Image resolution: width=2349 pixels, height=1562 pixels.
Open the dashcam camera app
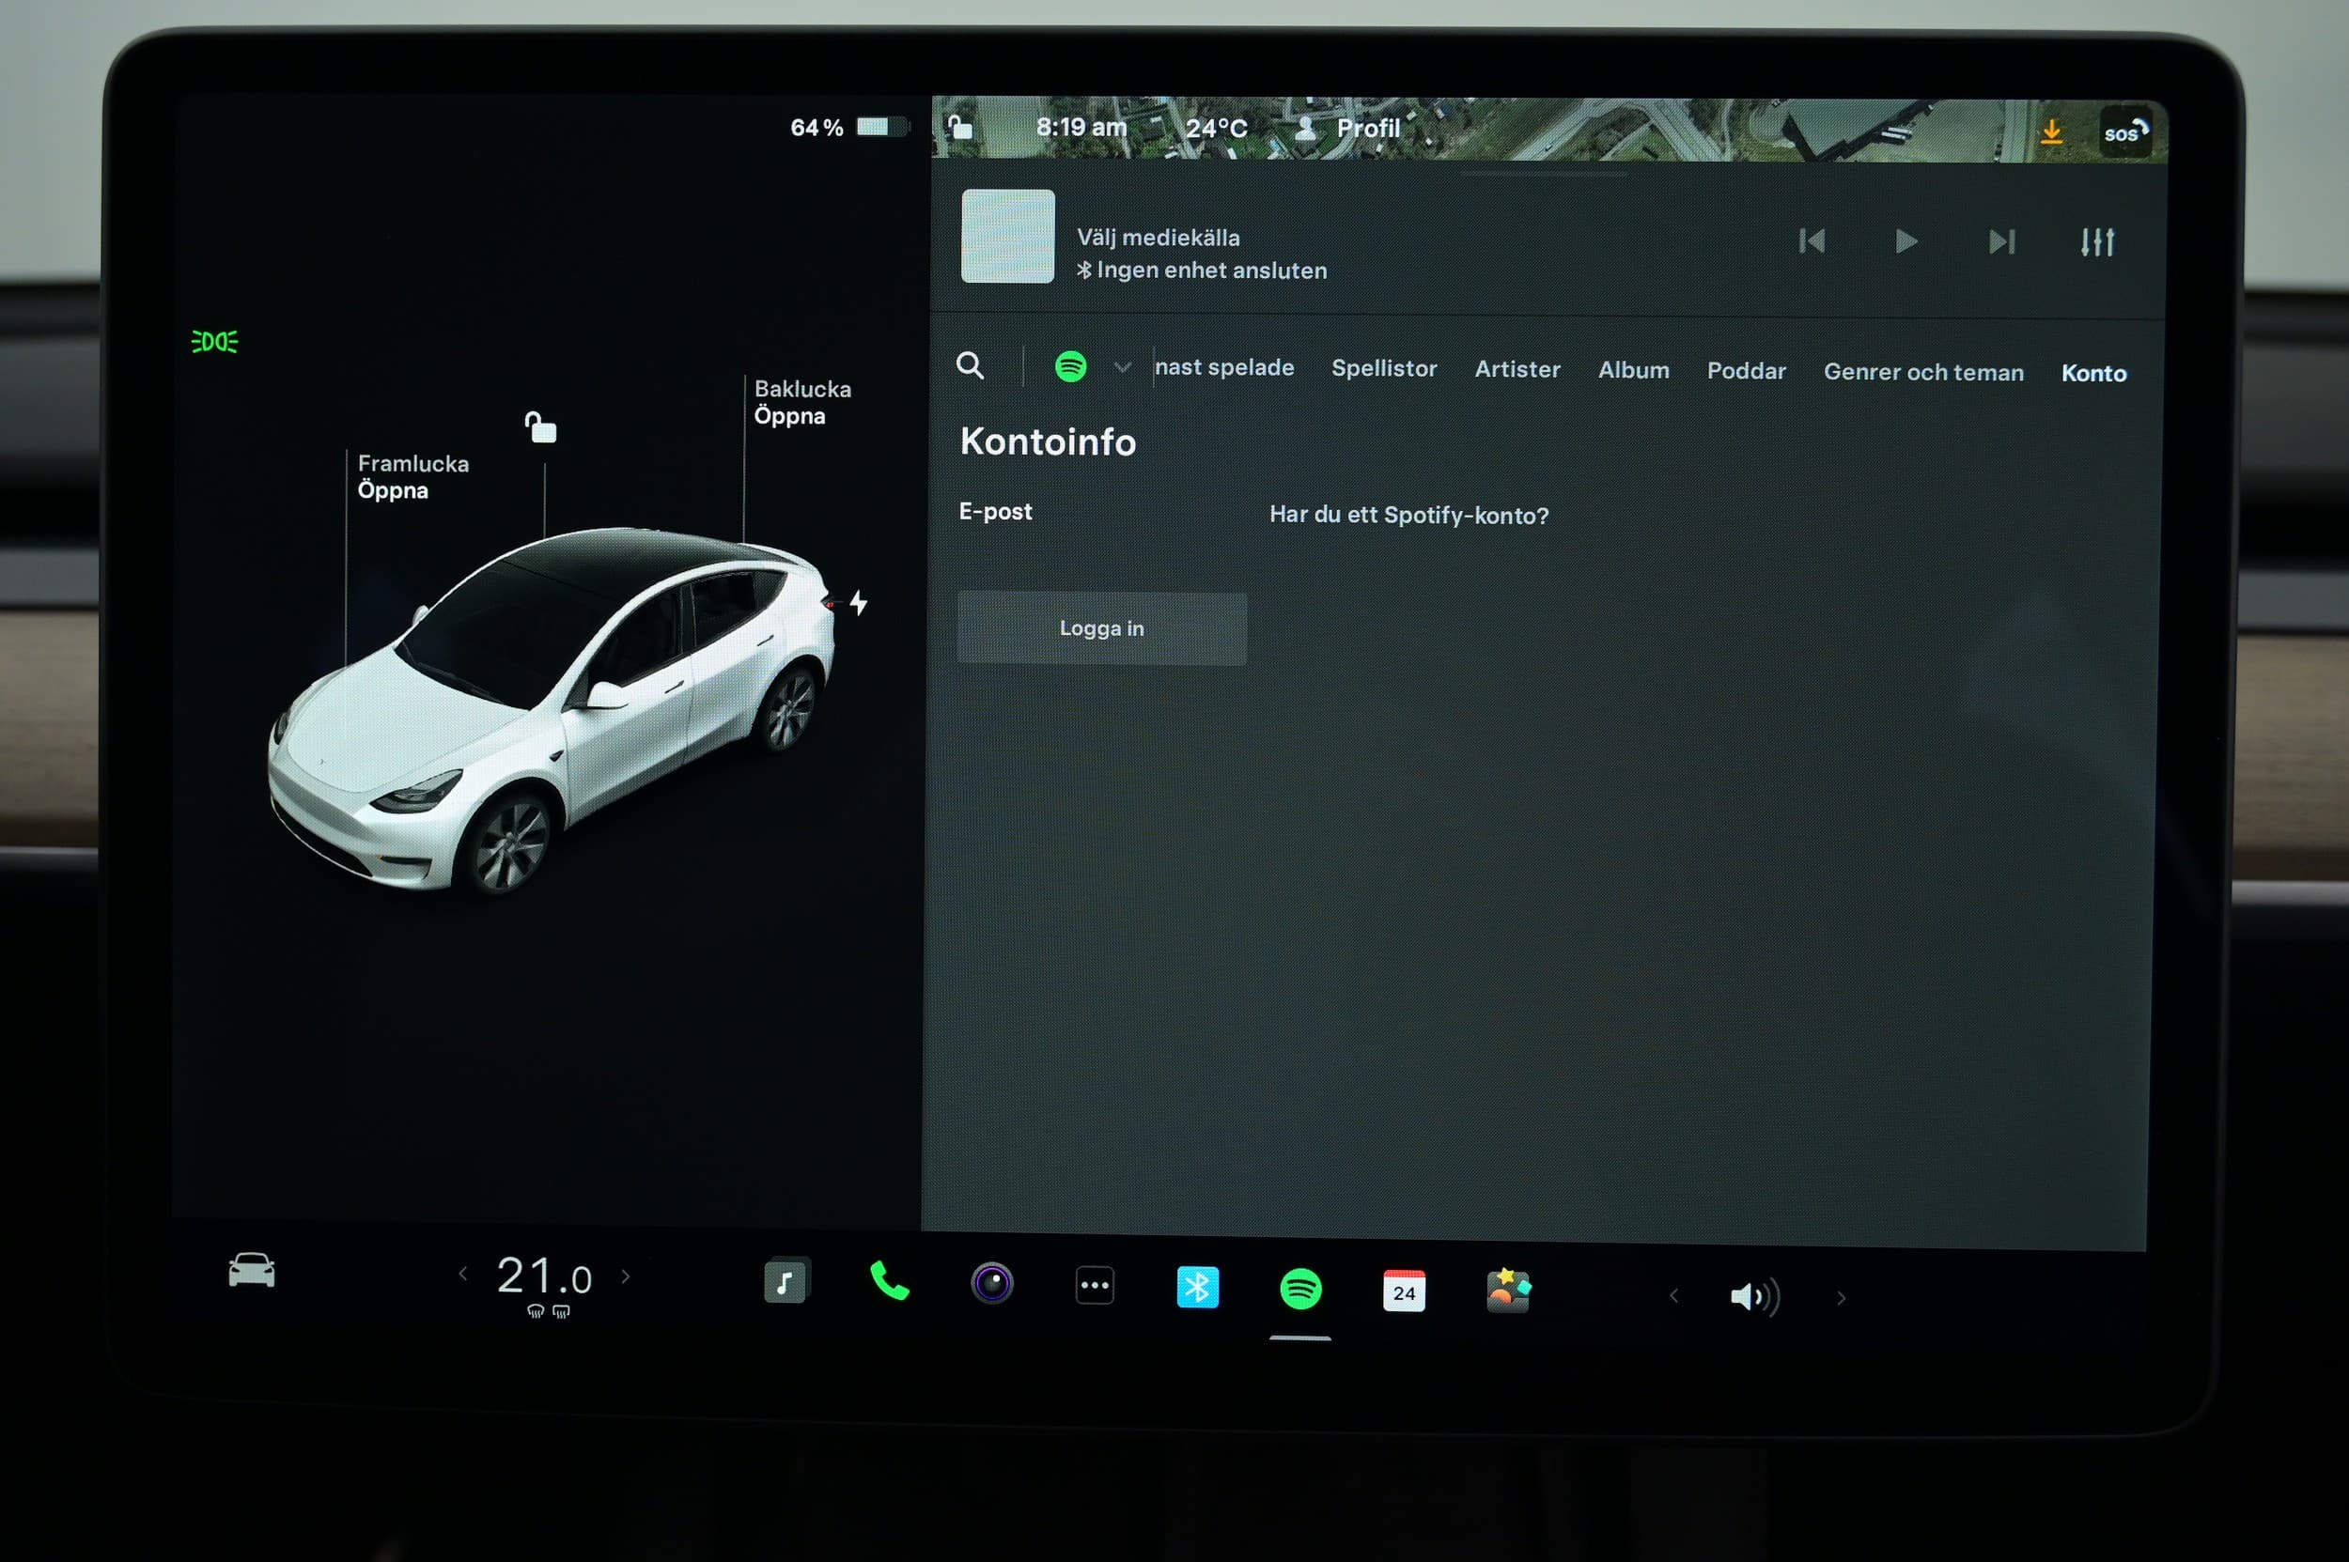[991, 1283]
